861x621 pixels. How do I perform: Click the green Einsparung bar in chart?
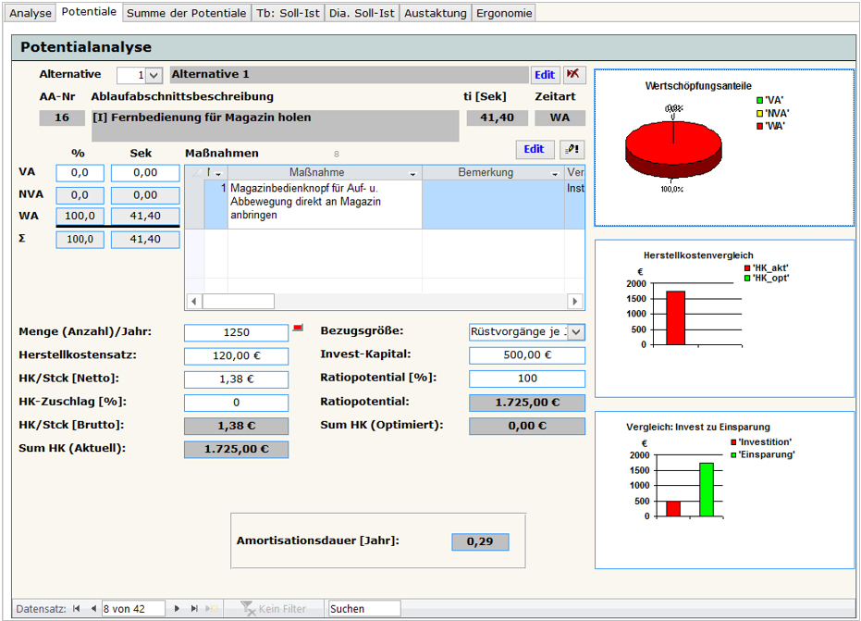707,490
